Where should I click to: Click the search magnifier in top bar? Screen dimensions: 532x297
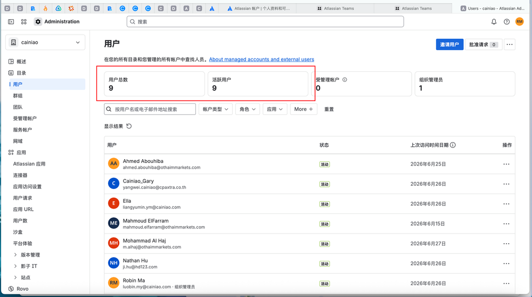[133, 22]
